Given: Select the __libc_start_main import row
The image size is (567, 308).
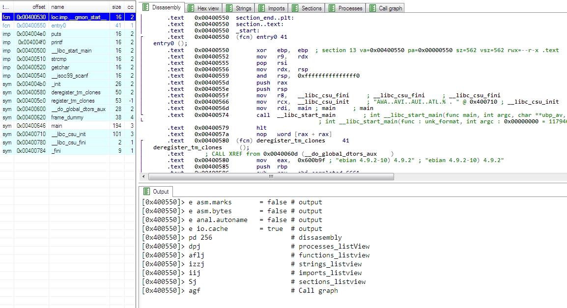Looking at the screenshot, I should [x=68, y=51].
